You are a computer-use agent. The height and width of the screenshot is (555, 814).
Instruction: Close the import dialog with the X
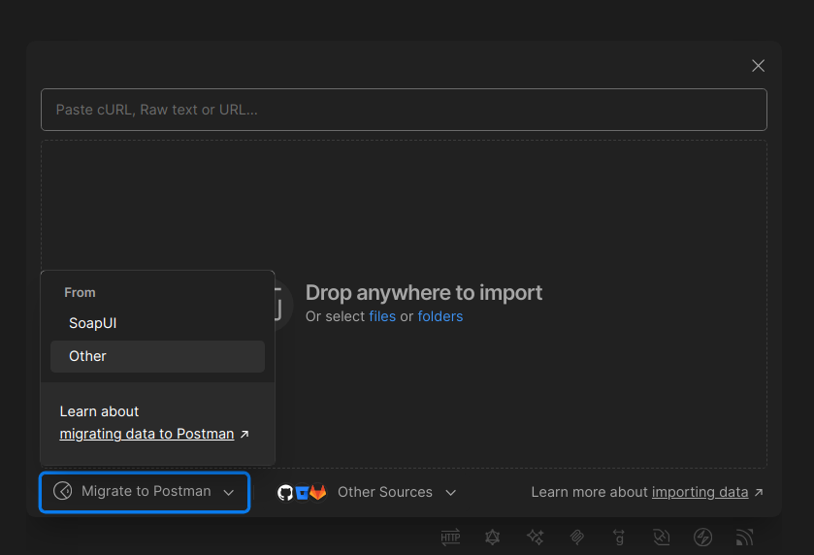tap(758, 65)
